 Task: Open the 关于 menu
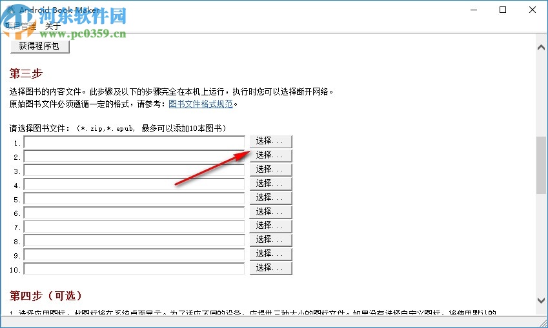click(x=53, y=26)
